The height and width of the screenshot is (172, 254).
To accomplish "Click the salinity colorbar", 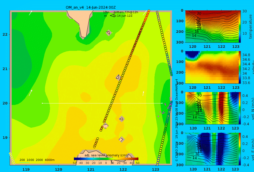I will (x=240, y=67).
